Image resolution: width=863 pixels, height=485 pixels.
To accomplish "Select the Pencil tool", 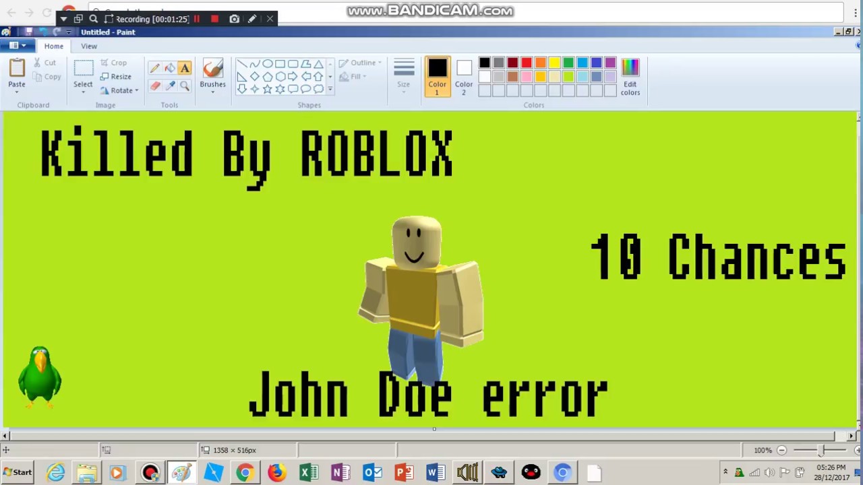I will tap(154, 68).
